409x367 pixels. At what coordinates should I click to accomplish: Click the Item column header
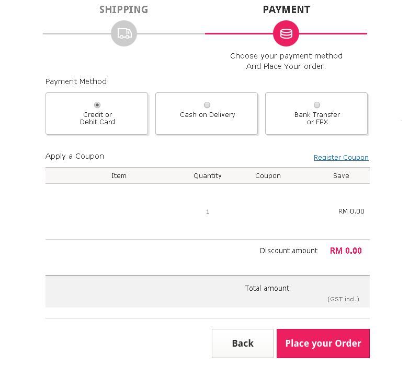point(119,176)
